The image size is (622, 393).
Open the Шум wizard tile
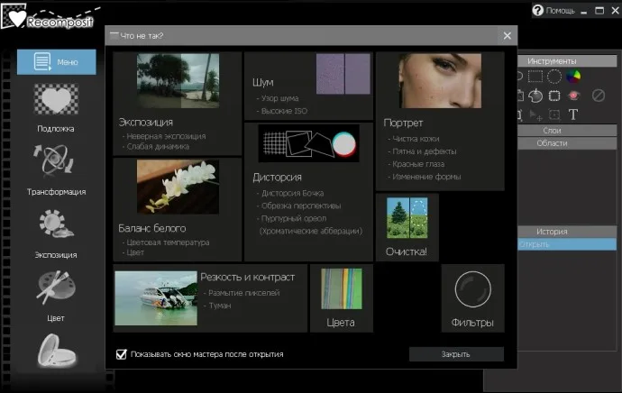tap(308, 86)
